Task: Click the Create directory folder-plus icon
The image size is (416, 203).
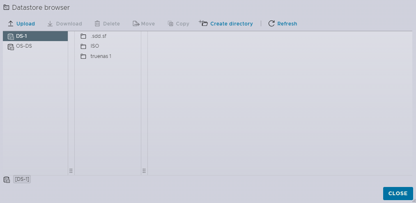Action: click(x=203, y=23)
